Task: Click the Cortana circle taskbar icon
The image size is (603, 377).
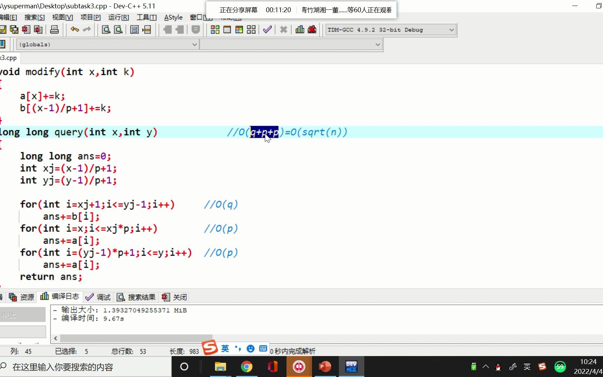Action: (184, 367)
